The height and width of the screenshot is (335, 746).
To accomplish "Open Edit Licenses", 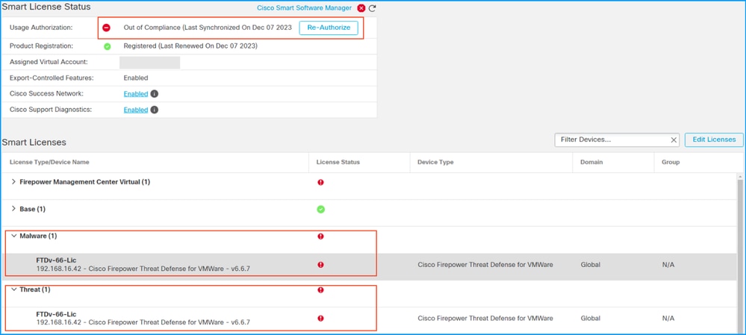I will (x=714, y=140).
